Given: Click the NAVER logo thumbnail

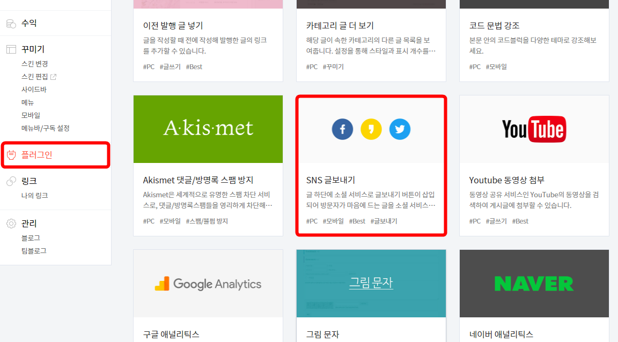Looking at the screenshot, I should pyautogui.click(x=534, y=283).
